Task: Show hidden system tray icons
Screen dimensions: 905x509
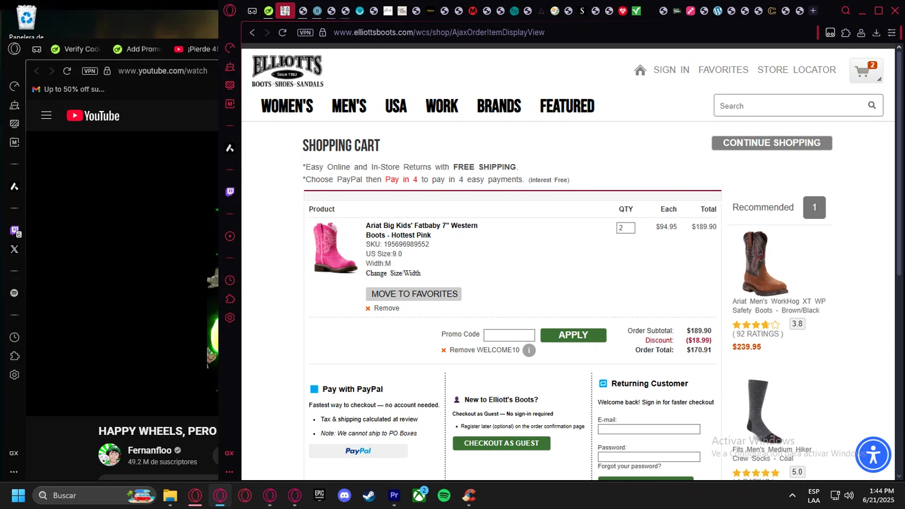Action: [x=792, y=496]
